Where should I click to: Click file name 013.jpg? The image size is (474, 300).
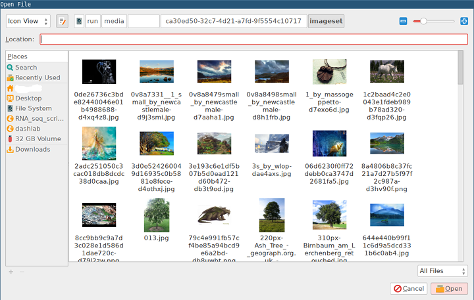click(156, 238)
